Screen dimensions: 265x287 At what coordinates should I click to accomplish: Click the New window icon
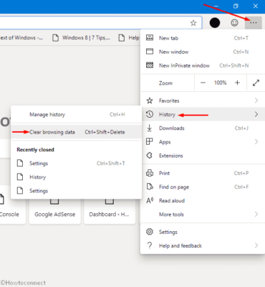tap(150, 52)
